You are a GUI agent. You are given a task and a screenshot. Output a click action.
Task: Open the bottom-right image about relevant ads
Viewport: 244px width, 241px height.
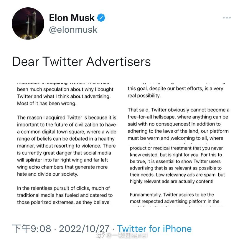click(x=177, y=175)
